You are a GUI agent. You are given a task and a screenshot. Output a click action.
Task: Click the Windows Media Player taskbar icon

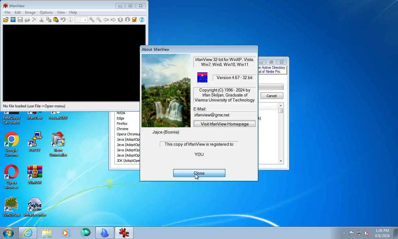pos(66,233)
